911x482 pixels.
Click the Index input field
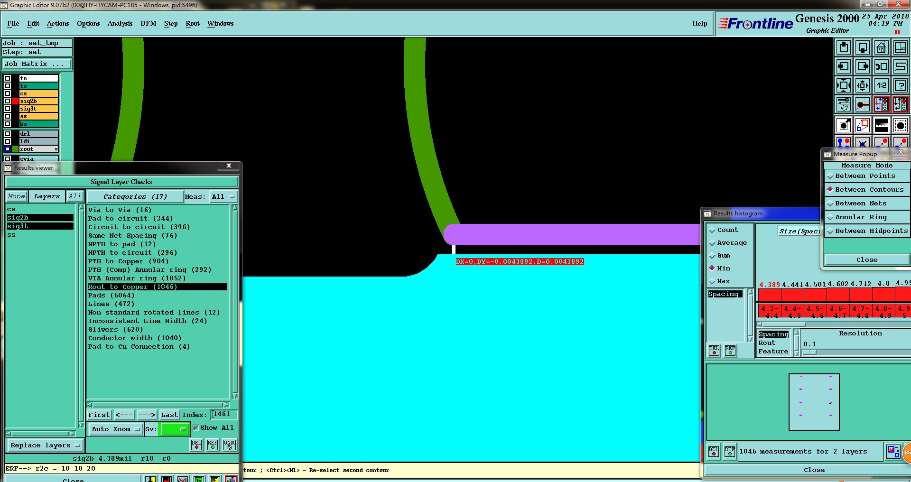(223, 415)
